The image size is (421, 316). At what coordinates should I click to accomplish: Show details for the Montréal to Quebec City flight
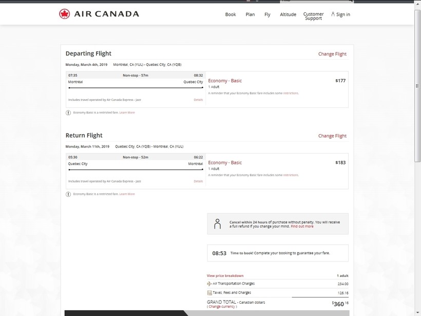point(198,100)
